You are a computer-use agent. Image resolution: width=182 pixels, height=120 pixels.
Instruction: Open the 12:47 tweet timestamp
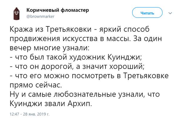[x=14, y=114]
